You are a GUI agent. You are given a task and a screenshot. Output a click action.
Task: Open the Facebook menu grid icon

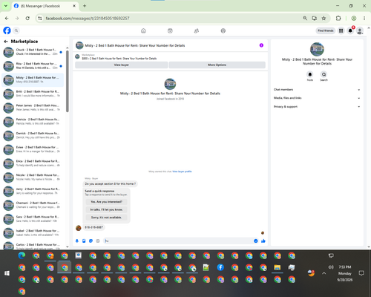[341, 30]
